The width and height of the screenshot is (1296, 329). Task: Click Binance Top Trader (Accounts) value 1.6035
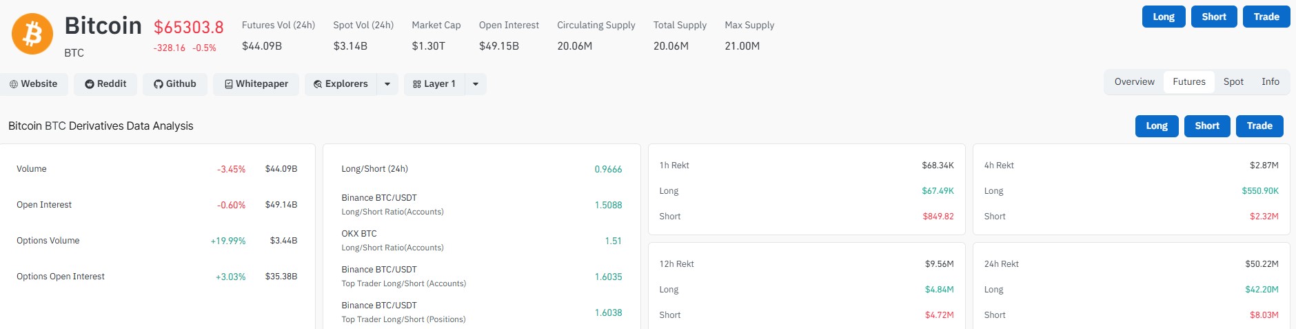pos(608,277)
